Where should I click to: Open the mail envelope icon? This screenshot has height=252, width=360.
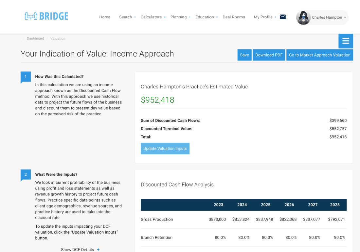coord(283,17)
